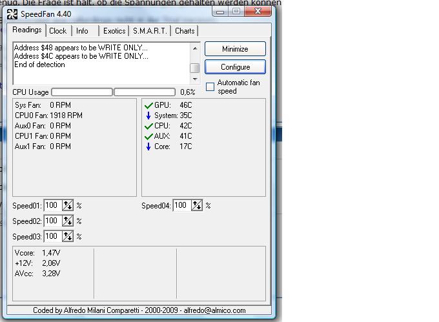Click the blue down arrow icon beside Core
The width and height of the screenshot is (439, 322).
(x=148, y=146)
